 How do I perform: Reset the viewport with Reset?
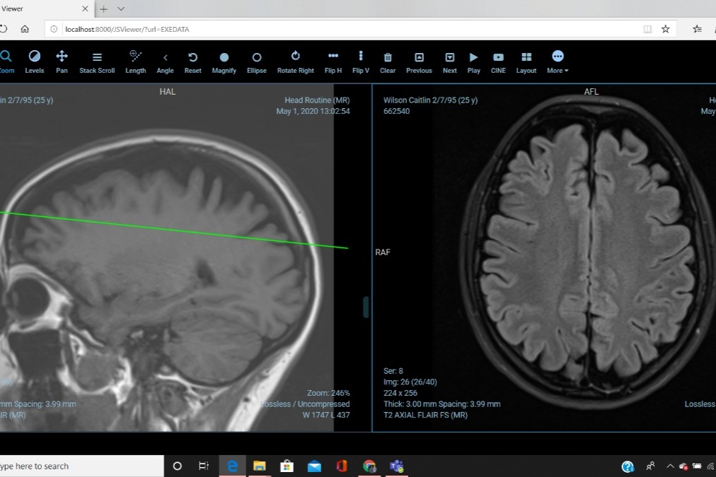tap(192, 61)
